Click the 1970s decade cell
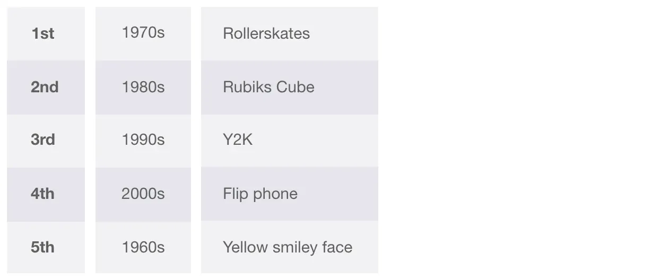 [143, 33]
